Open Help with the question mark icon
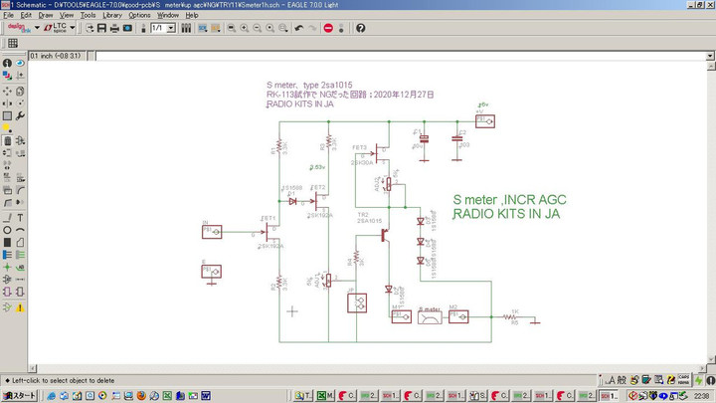Screen dimensions: 716x403 point(361,28)
